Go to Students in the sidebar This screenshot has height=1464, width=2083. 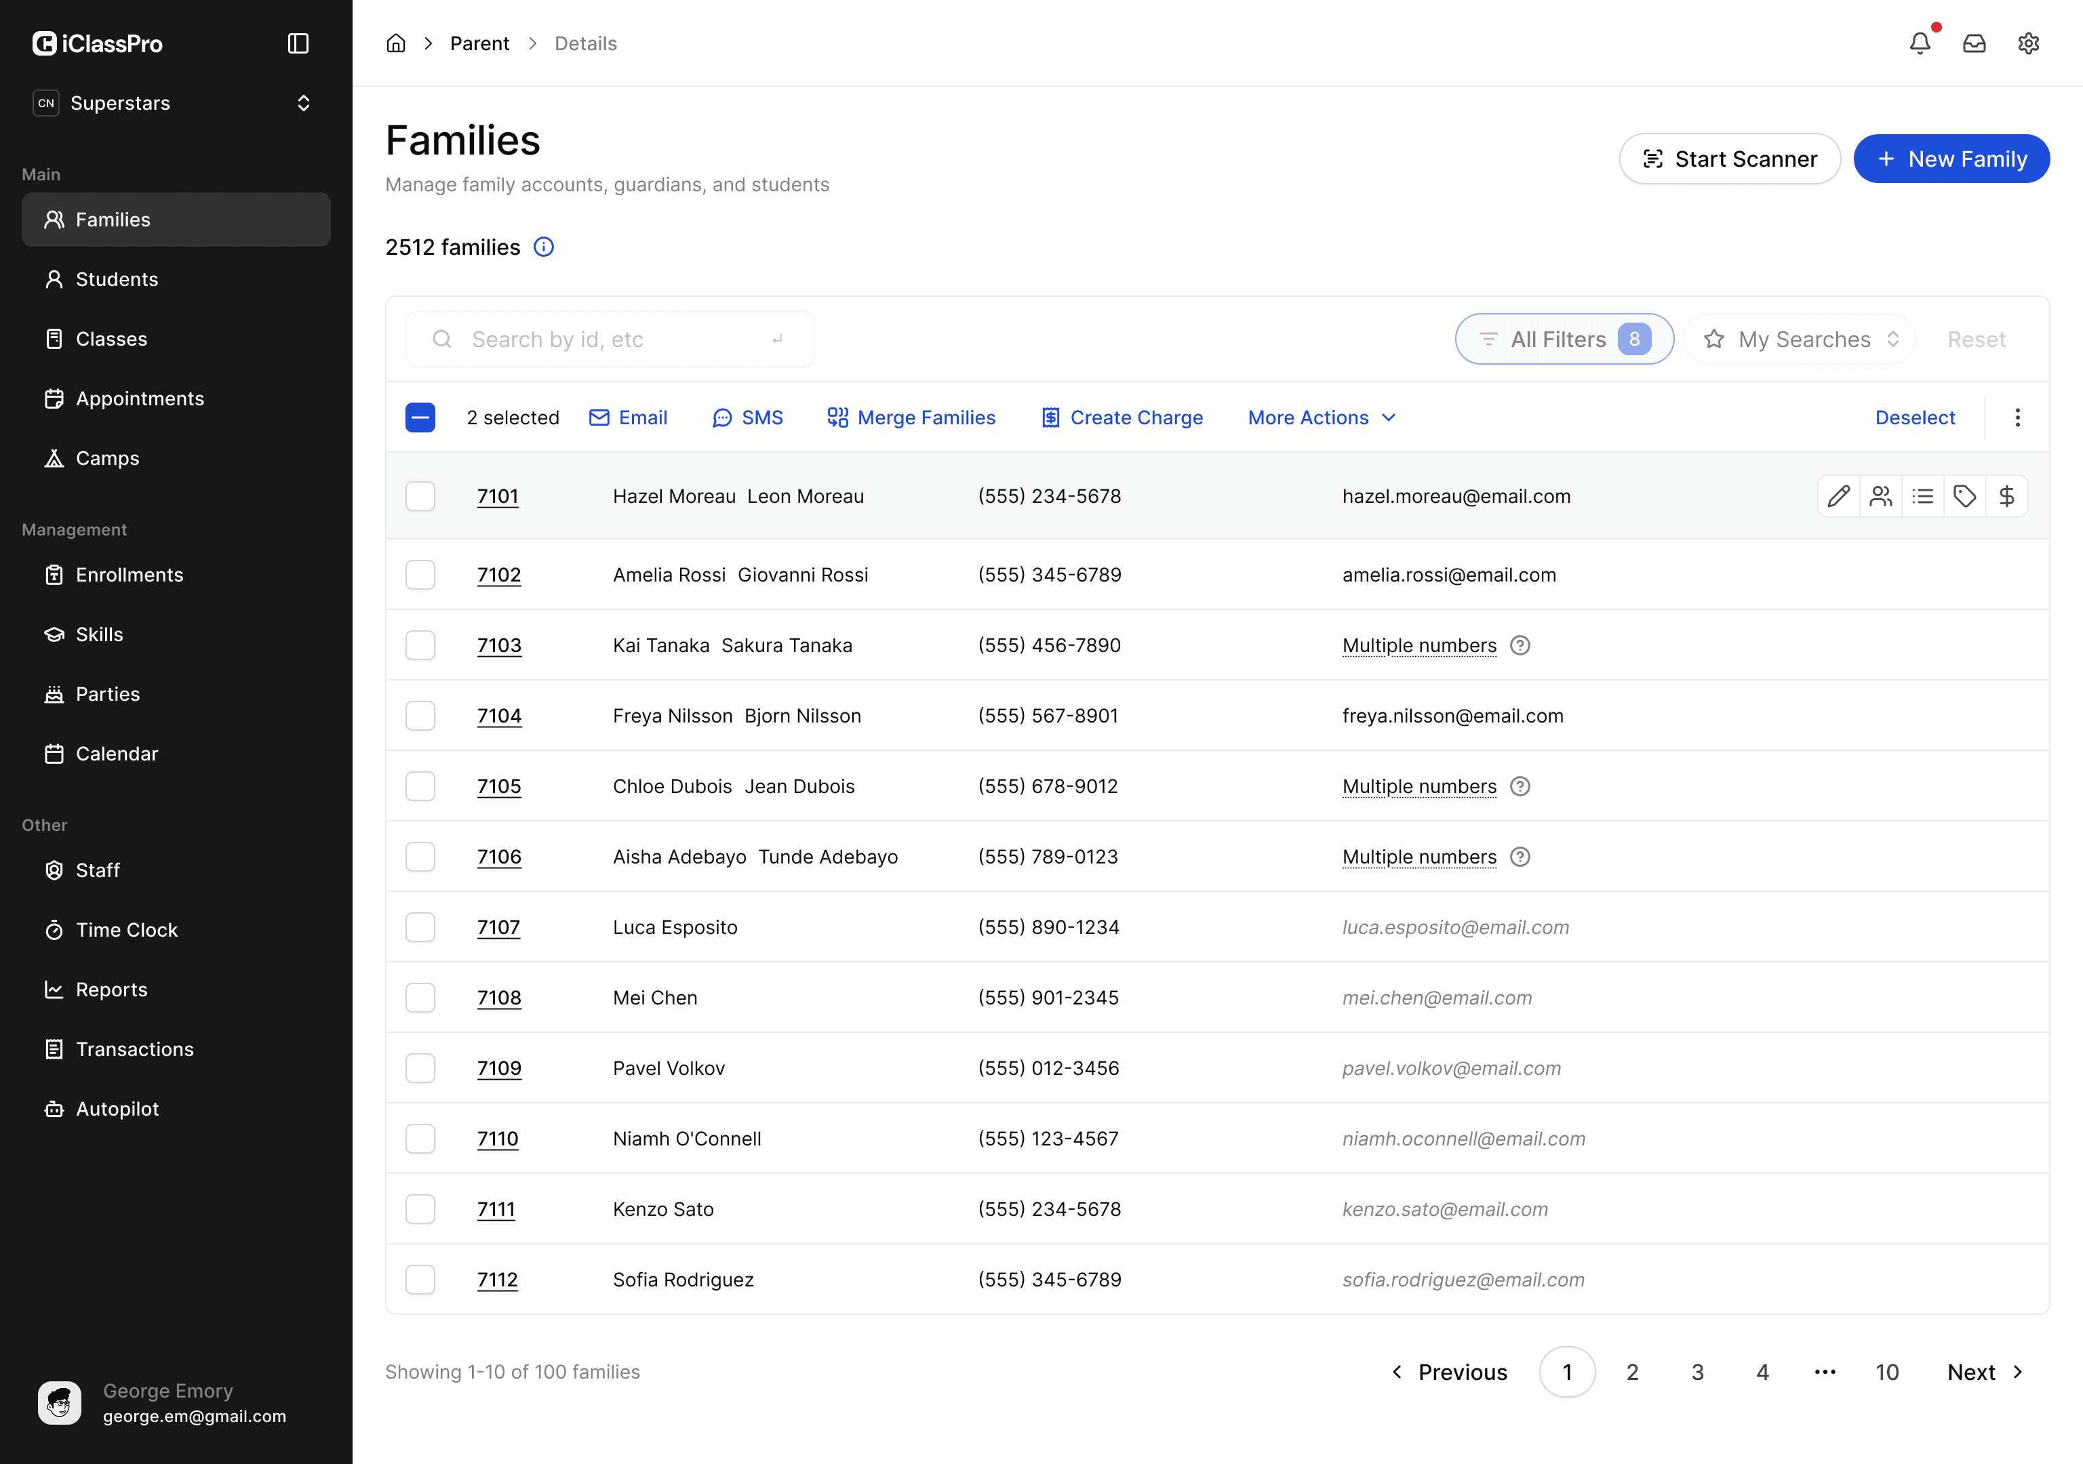[x=176, y=279]
